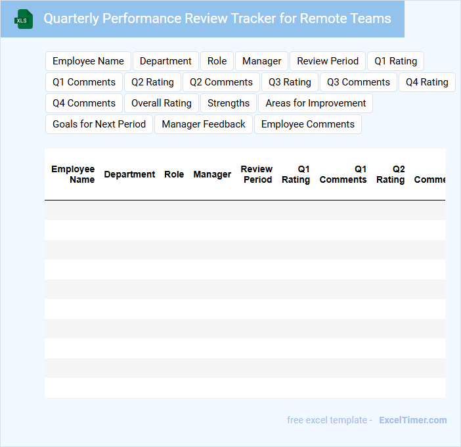Click the Manager tag
The width and height of the screenshot is (461, 447).
[261, 61]
